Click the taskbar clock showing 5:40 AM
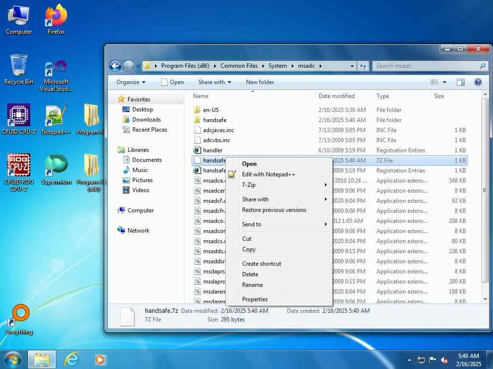Screen dimensions: 493x369 point(468,360)
